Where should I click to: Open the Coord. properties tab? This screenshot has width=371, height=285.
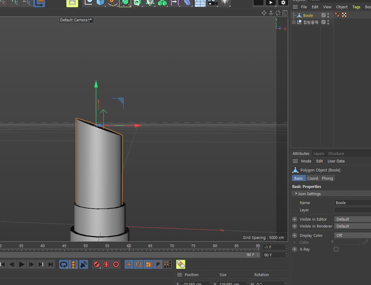coord(313,178)
